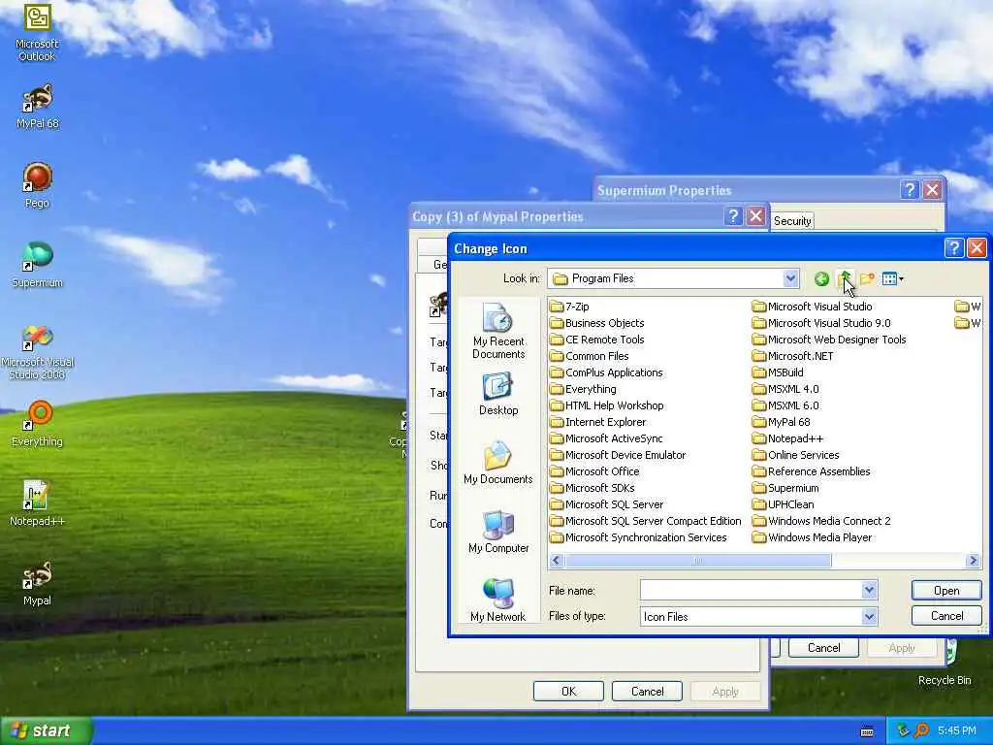The height and width of the screenshot is (745, 993).
Task: Select the Reference Assemblies folder
Action: (x=812, y=471)
